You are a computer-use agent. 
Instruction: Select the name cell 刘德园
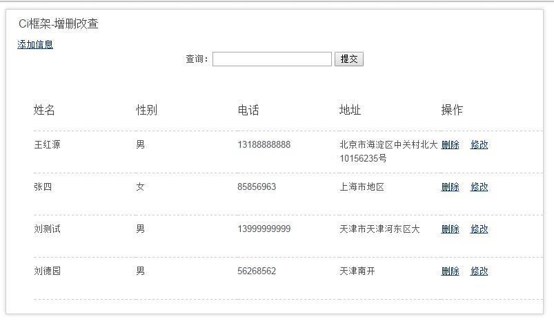click(48, 271)
